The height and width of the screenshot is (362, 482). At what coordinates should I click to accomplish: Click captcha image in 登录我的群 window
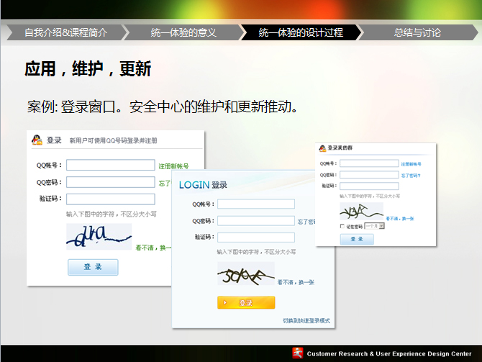pyautogui.click(x=361, y=211)
